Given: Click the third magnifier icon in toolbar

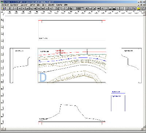Looking at the screenshot, I should 134,8.
